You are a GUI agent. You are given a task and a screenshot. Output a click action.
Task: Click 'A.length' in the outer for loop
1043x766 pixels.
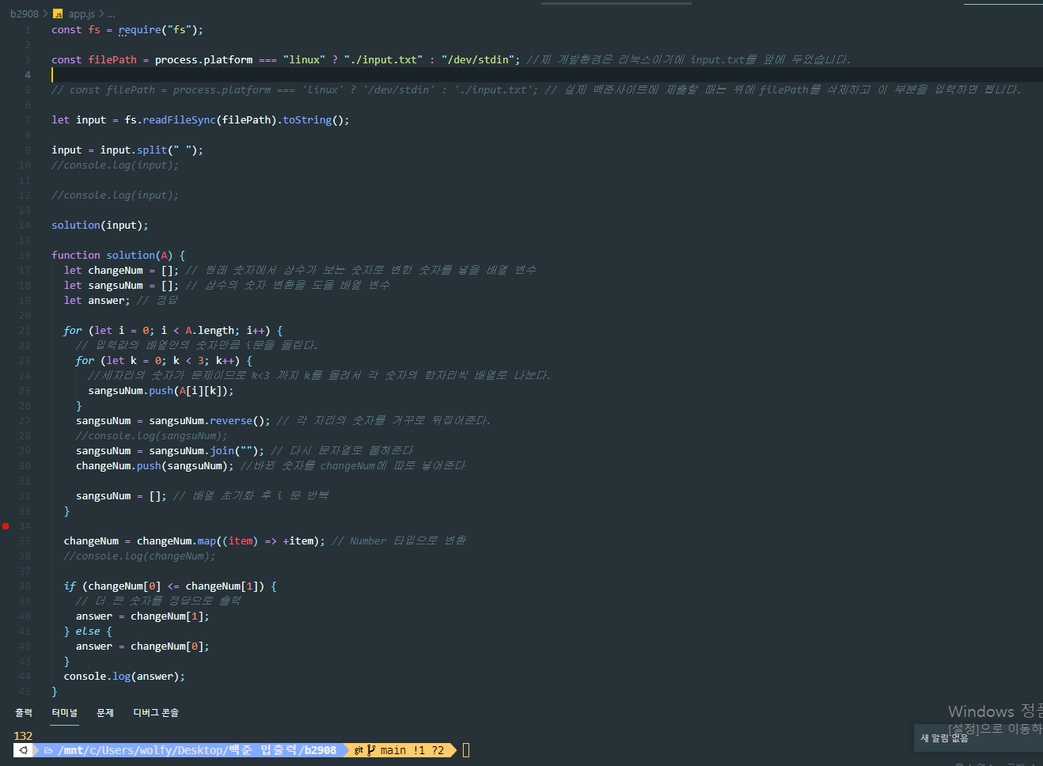click(210, 331)
